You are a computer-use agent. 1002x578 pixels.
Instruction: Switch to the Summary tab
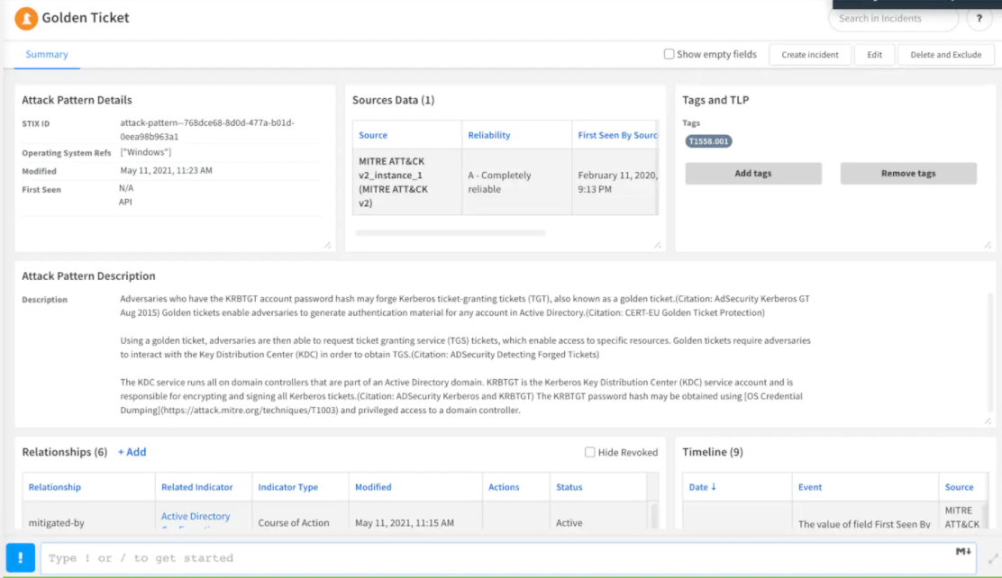47,54
